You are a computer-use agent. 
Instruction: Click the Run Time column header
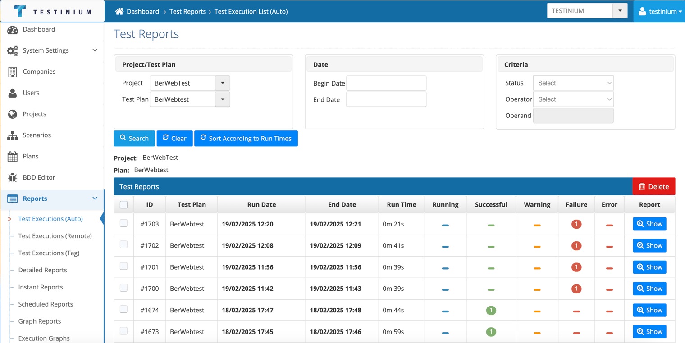coord(402,204)
